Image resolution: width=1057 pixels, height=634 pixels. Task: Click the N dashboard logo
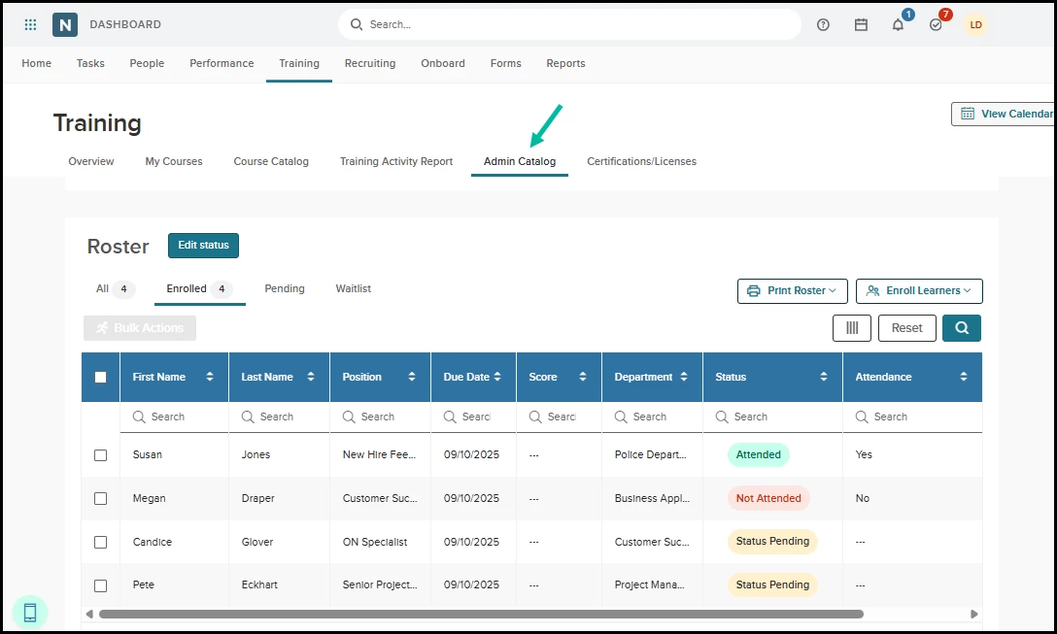point(65,25)
